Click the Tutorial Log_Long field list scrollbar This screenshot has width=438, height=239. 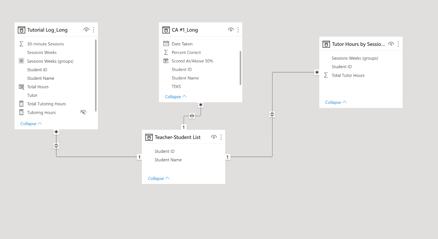click(x=96, y=75)
